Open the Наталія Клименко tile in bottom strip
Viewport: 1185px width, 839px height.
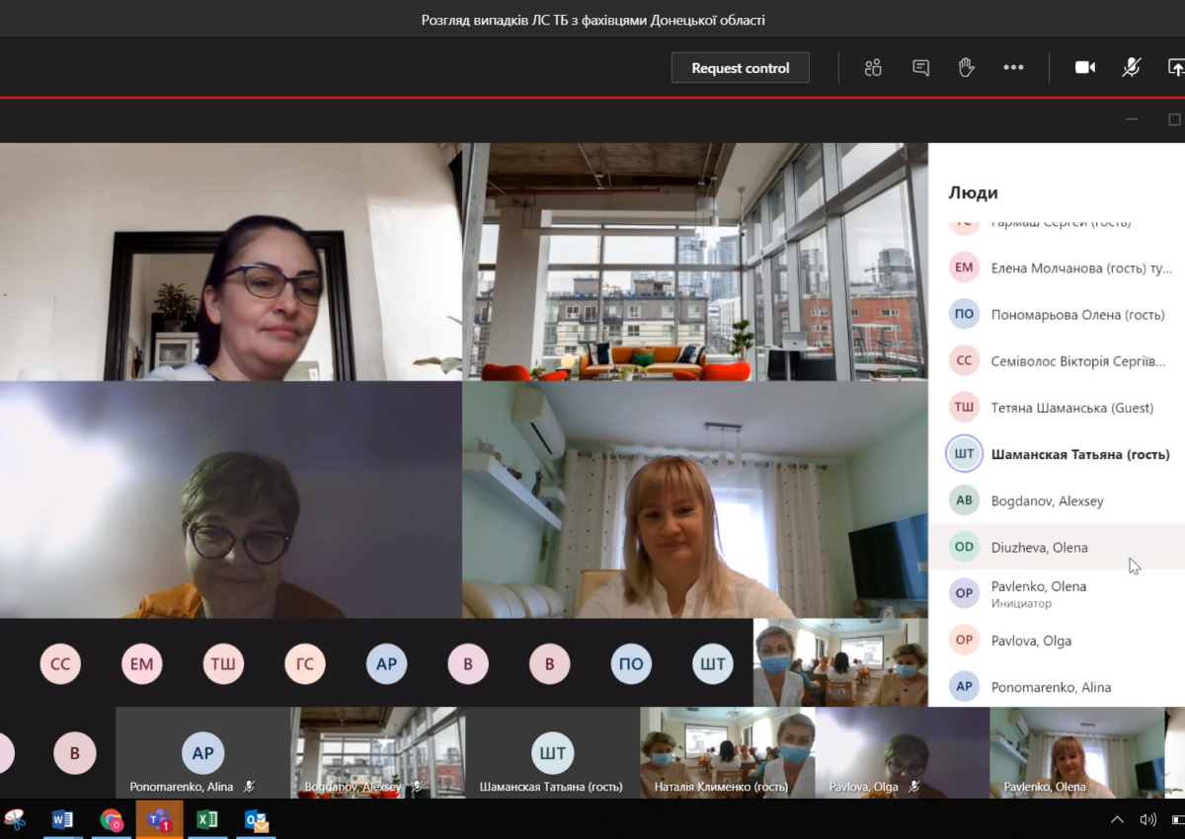(x=728, y=752)
